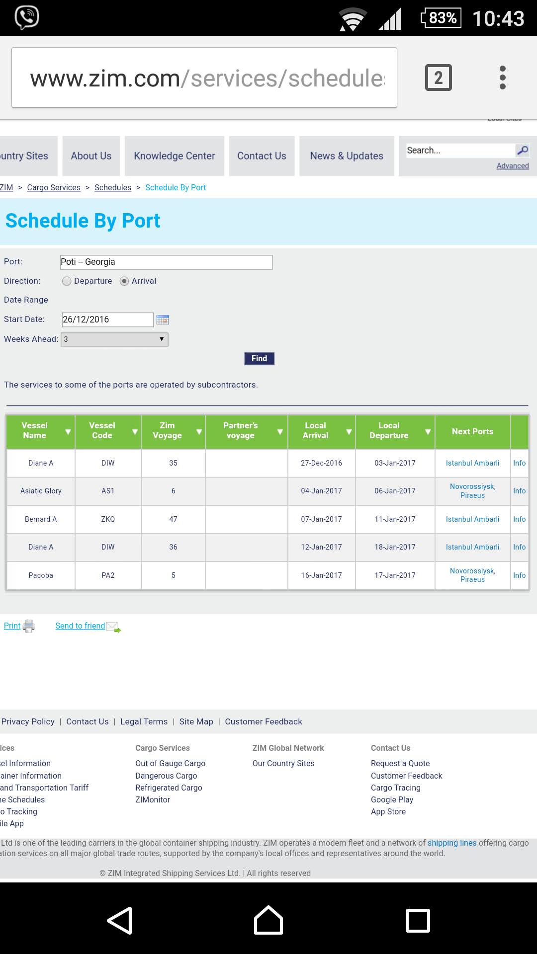Select the 16-Jan-2017 arrival cell
The image size is (537, 954).
point(321,575)
